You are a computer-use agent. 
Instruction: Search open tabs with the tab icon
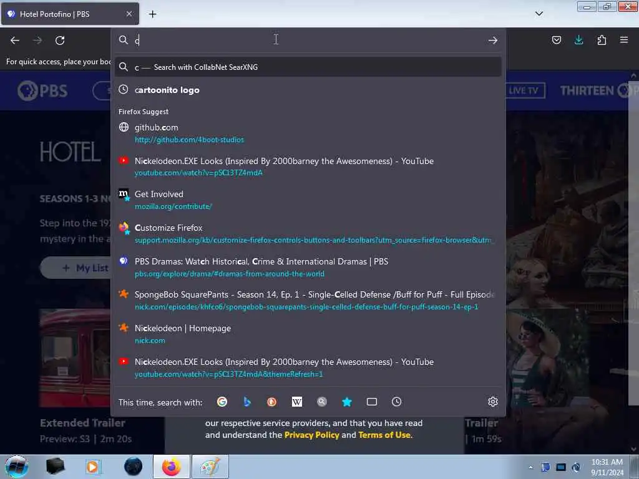[x=372, y=402]
